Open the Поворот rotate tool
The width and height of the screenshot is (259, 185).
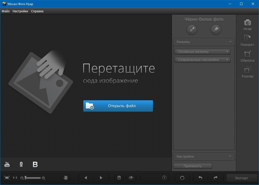coord(247,40)
